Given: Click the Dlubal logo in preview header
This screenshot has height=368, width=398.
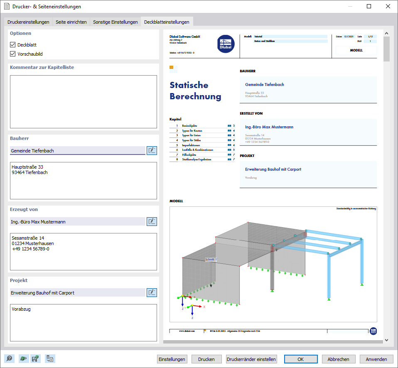Looking at the screenshot, I should (x=226, y=44).
